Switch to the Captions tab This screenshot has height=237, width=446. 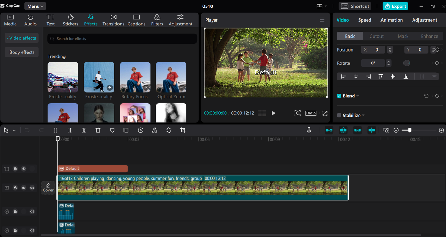136,20
